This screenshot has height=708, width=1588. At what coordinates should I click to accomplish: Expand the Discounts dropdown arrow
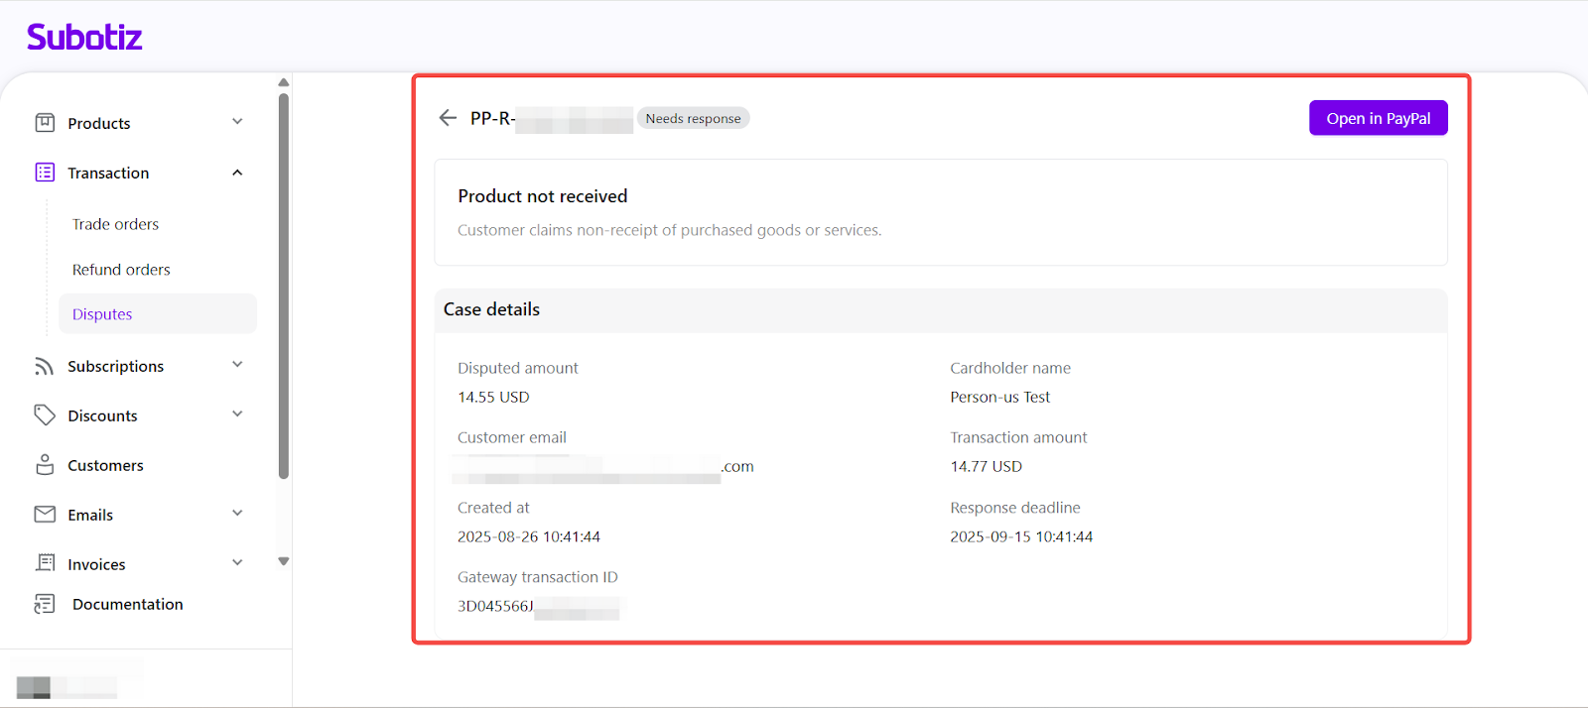237,414
